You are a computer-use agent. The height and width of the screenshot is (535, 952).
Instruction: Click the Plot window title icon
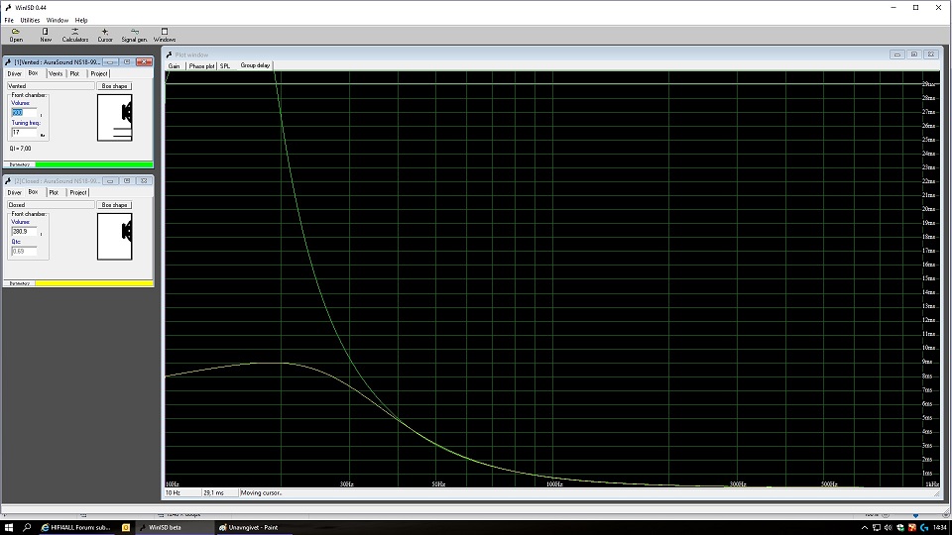[170, 54]
